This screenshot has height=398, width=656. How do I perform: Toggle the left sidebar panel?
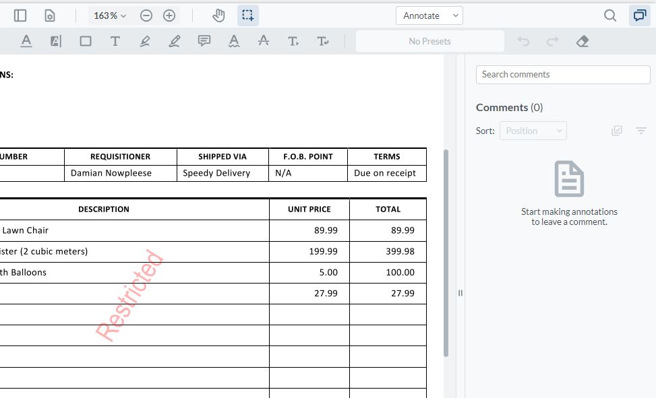click(20, 16)
